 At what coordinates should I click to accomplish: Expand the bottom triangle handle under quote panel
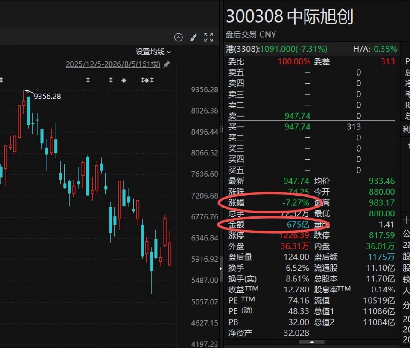(312, 342)
